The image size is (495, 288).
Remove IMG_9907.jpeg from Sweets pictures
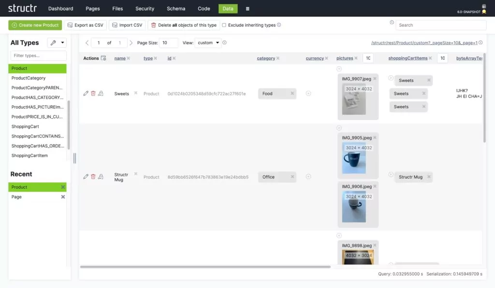click(375, 79)
